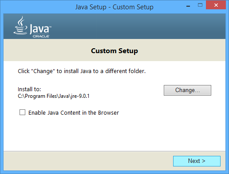This screenshot has height=174, width=229.
Task: Proceed with the Next > button
Action: (x=197, y=161)
